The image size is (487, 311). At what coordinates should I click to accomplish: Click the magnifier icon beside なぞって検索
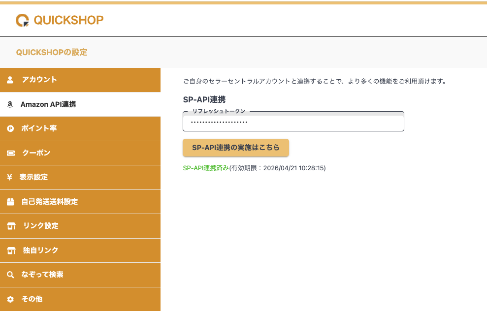10,275
